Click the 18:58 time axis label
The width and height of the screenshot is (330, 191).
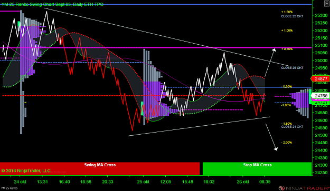pos(86,182)
